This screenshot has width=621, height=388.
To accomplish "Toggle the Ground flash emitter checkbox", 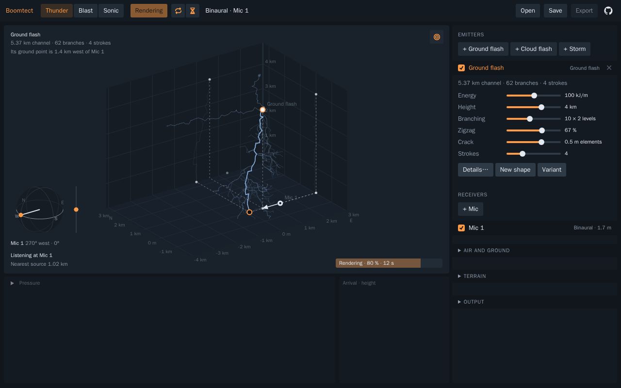I will pos(461,68).
